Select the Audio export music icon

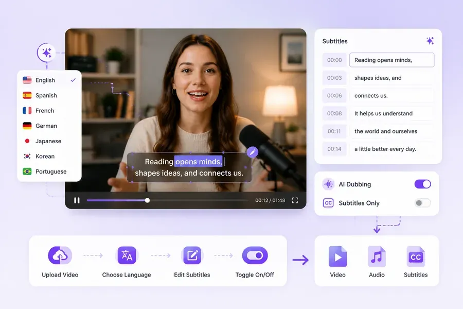pos(377,256)
